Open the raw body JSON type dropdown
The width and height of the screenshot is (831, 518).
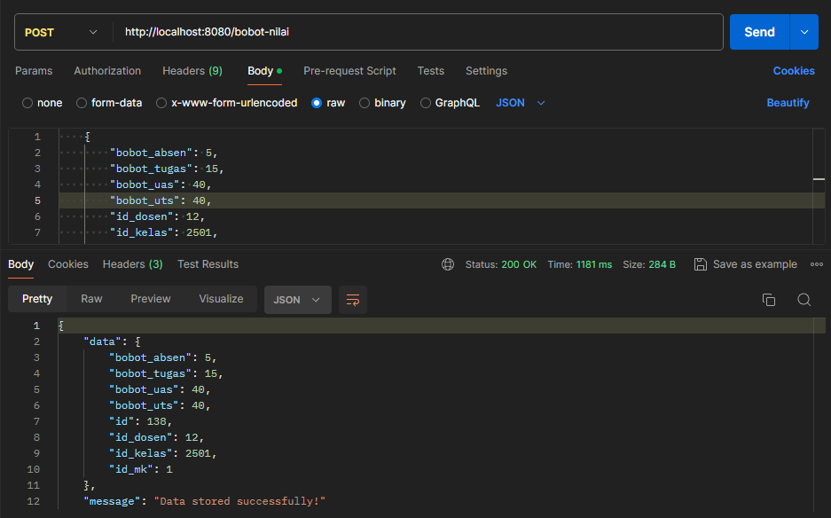click(x=521, y=103)
